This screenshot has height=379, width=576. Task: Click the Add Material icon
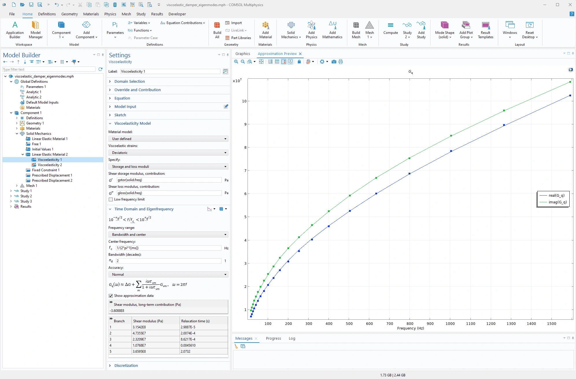click(265, 25)
